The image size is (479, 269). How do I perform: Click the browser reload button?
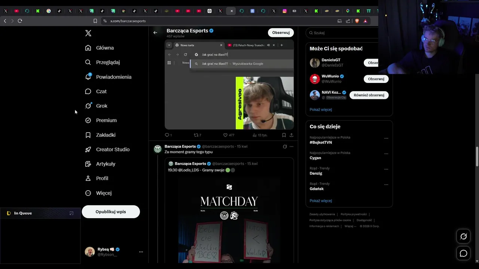20,21
